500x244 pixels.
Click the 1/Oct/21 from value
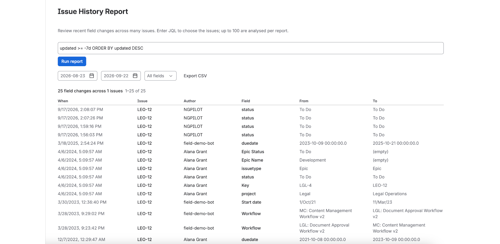click(x=308, y=202)
